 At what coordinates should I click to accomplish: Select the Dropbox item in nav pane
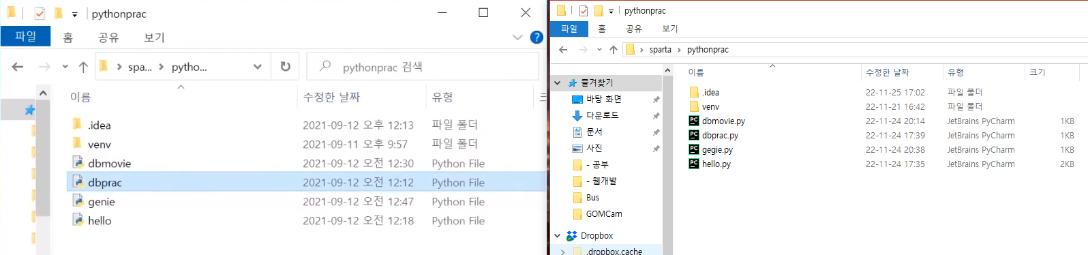596,235
